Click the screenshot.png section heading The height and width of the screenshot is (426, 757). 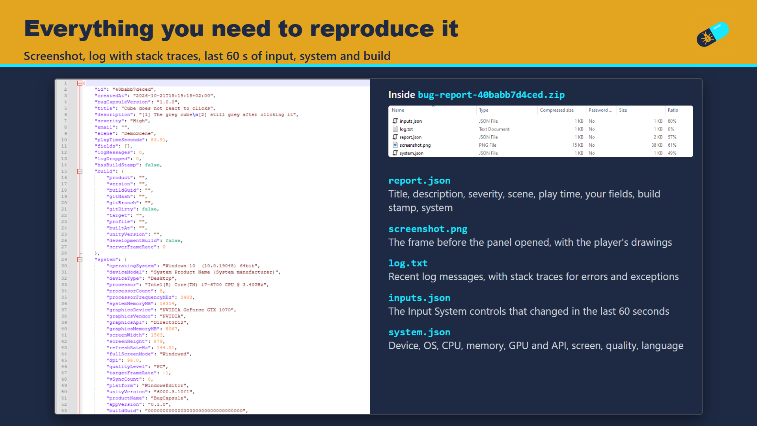[428, 229]
